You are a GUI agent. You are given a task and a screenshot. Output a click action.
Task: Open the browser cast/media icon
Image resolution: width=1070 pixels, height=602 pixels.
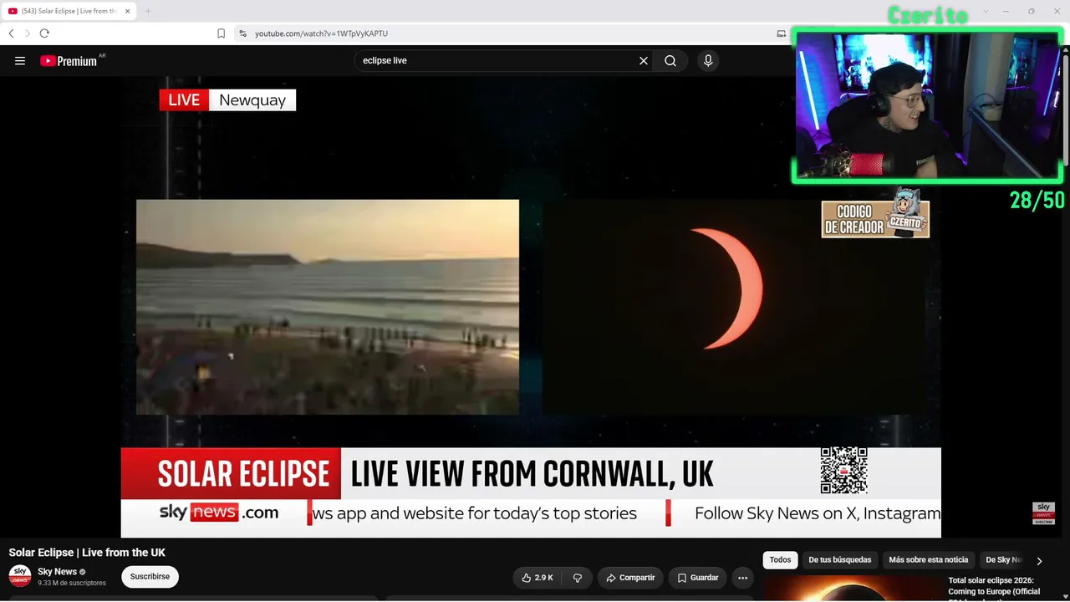click(x=782, y=33)
